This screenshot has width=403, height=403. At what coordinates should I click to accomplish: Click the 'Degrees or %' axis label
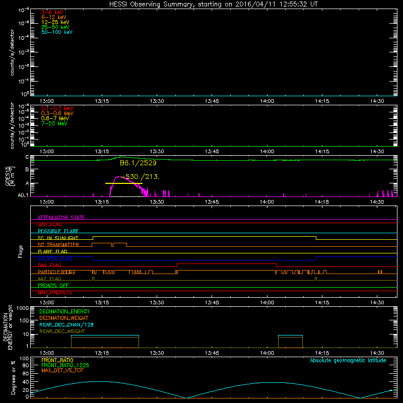pos(13,377)
